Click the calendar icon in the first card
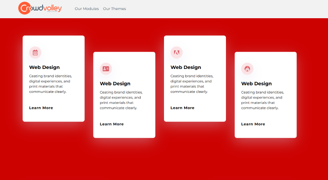The height and width of the screenshot is (180, 328). tap(35, 52)
